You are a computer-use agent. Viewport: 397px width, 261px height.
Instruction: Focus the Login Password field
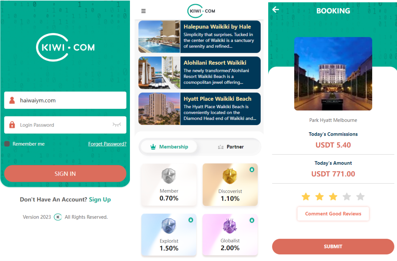pos(65,125)
